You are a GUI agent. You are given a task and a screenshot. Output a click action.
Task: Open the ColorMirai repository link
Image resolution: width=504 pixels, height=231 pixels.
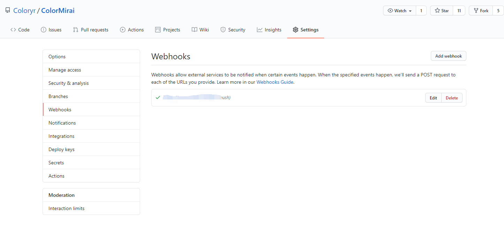pos(58,10)
